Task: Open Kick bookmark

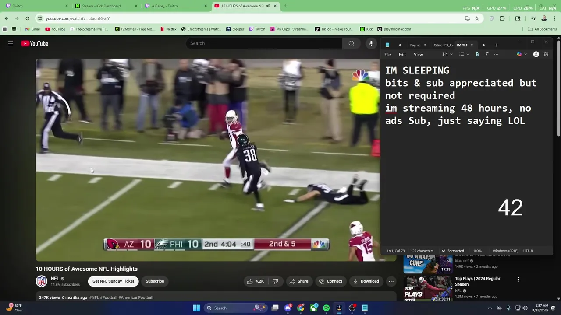Action: coord(366,29)
